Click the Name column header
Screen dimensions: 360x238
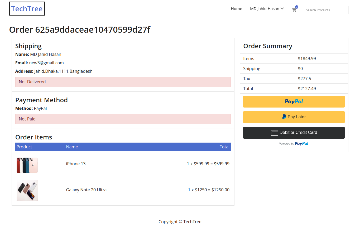(72, 147)
